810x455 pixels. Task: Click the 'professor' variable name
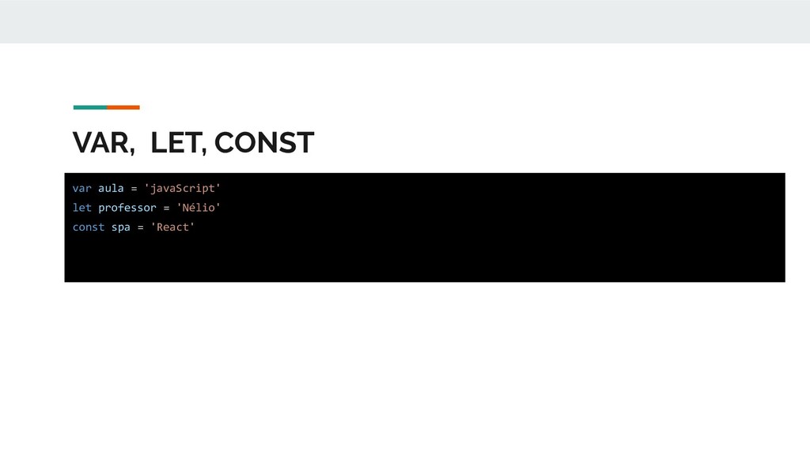[127, 208]
